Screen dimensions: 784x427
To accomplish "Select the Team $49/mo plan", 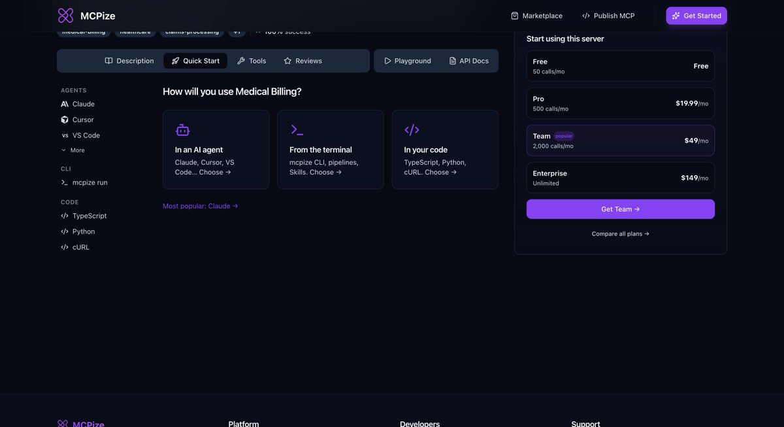I will (x=621, y=141).
